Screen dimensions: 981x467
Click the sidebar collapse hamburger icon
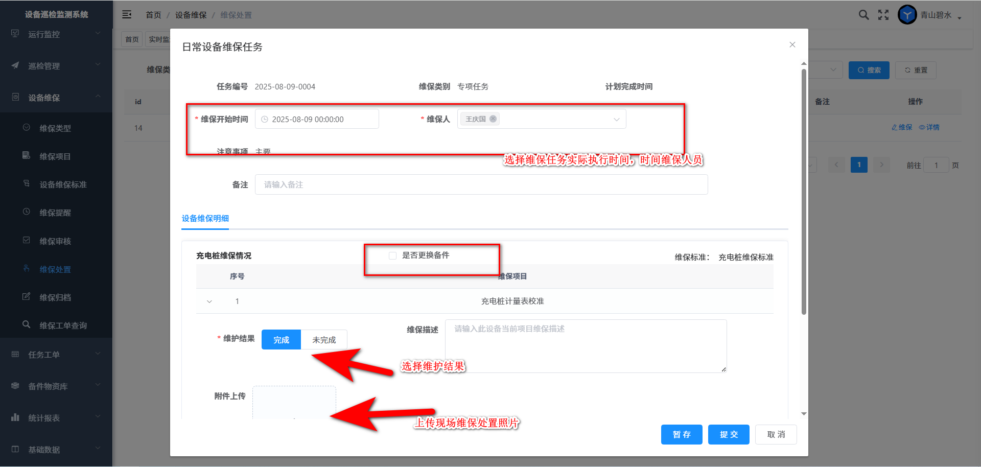(127, 15)
